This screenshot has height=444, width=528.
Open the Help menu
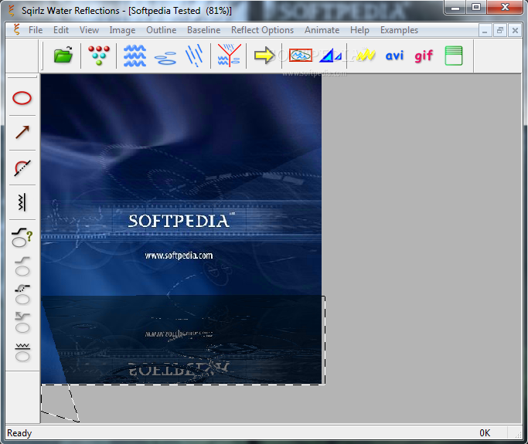[359, 30]
